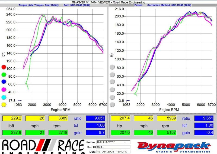The height and width of the screenshot is (154, 217).
Task: Toggle the blue run circle in torque chart
Action: (4, 82)
